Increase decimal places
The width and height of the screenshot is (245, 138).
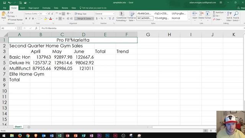point(110,18)
